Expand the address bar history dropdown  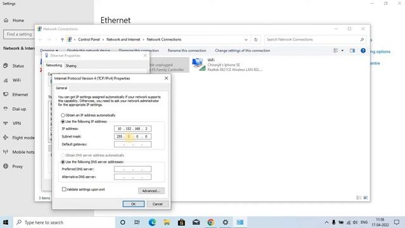pos(246,39)
